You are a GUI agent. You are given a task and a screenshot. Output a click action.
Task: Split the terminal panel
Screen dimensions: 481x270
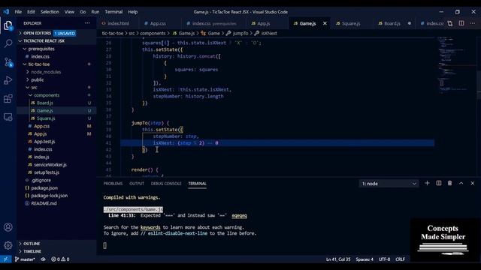click(x=439, y=183)
